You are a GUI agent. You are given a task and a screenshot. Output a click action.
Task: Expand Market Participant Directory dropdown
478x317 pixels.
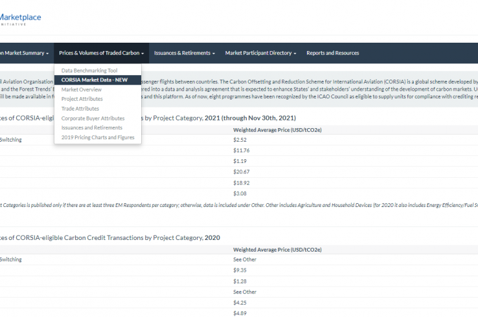260,53
